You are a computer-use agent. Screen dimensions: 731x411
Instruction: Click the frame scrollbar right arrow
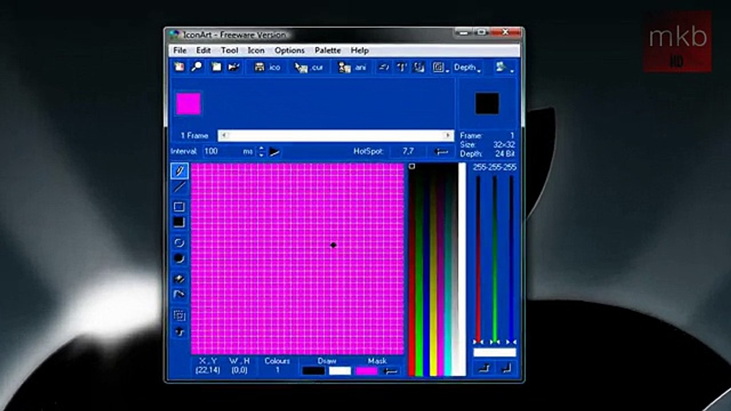pyautogui.click(x=448, y=135)
